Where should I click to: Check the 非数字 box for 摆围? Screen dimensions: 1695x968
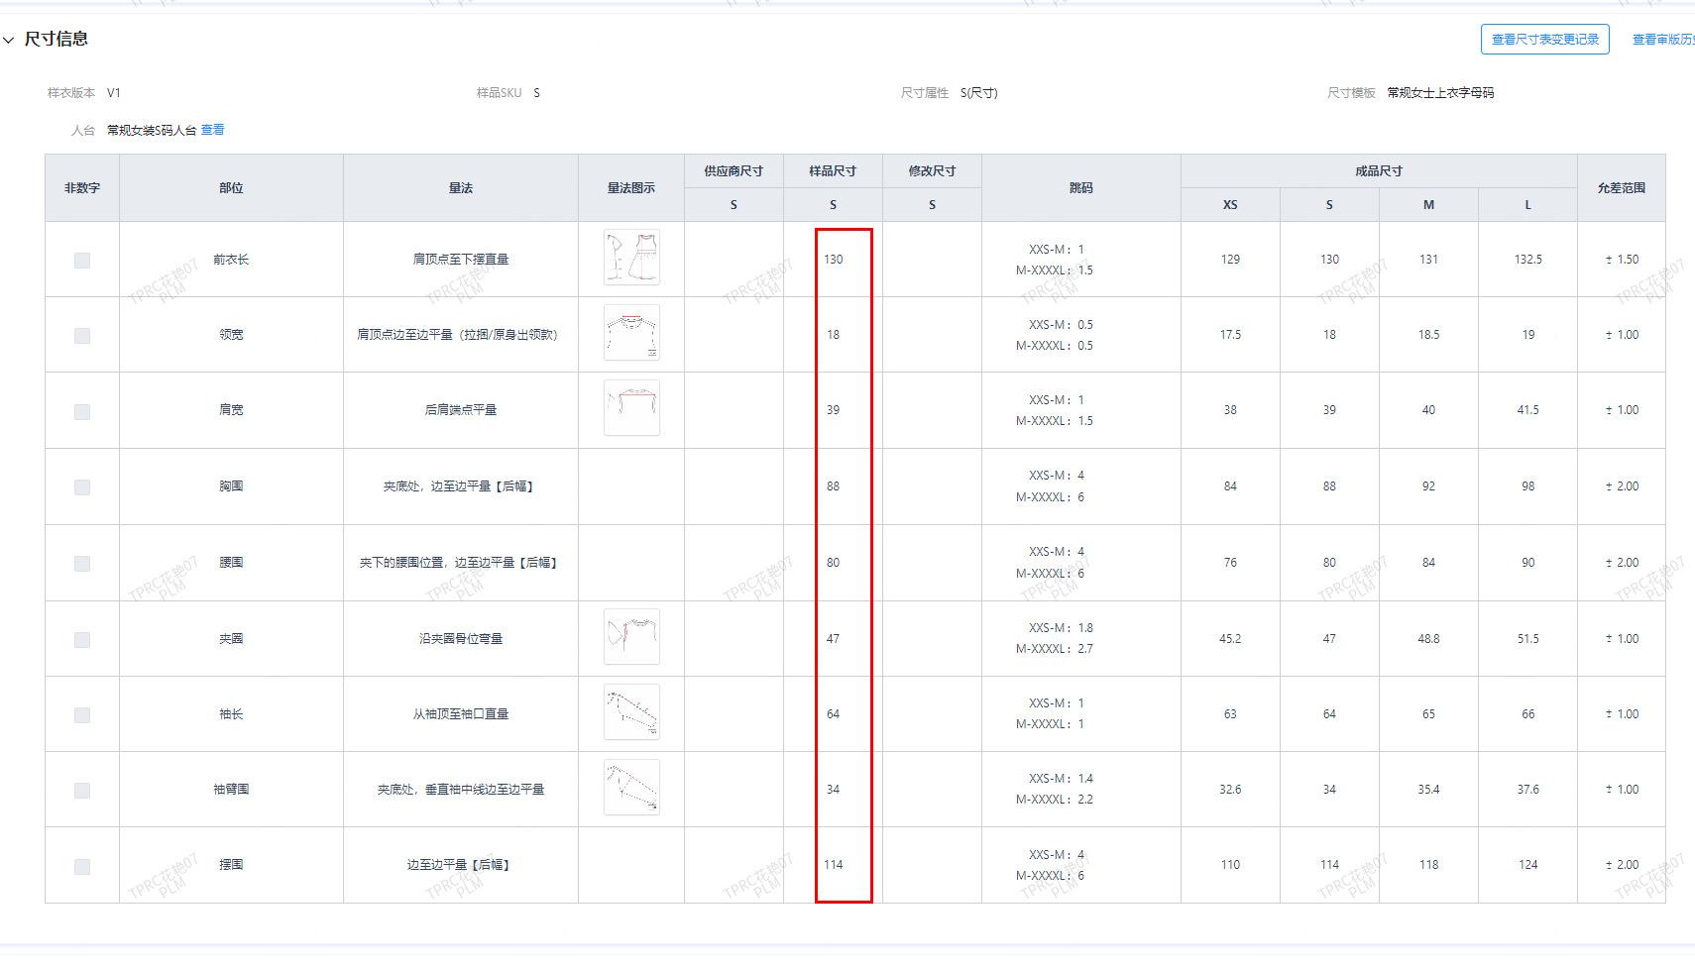click(82, 867)
